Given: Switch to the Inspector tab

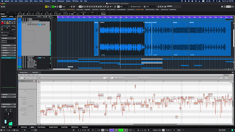Looking at the screenshot, I should (x=4, y=17).
